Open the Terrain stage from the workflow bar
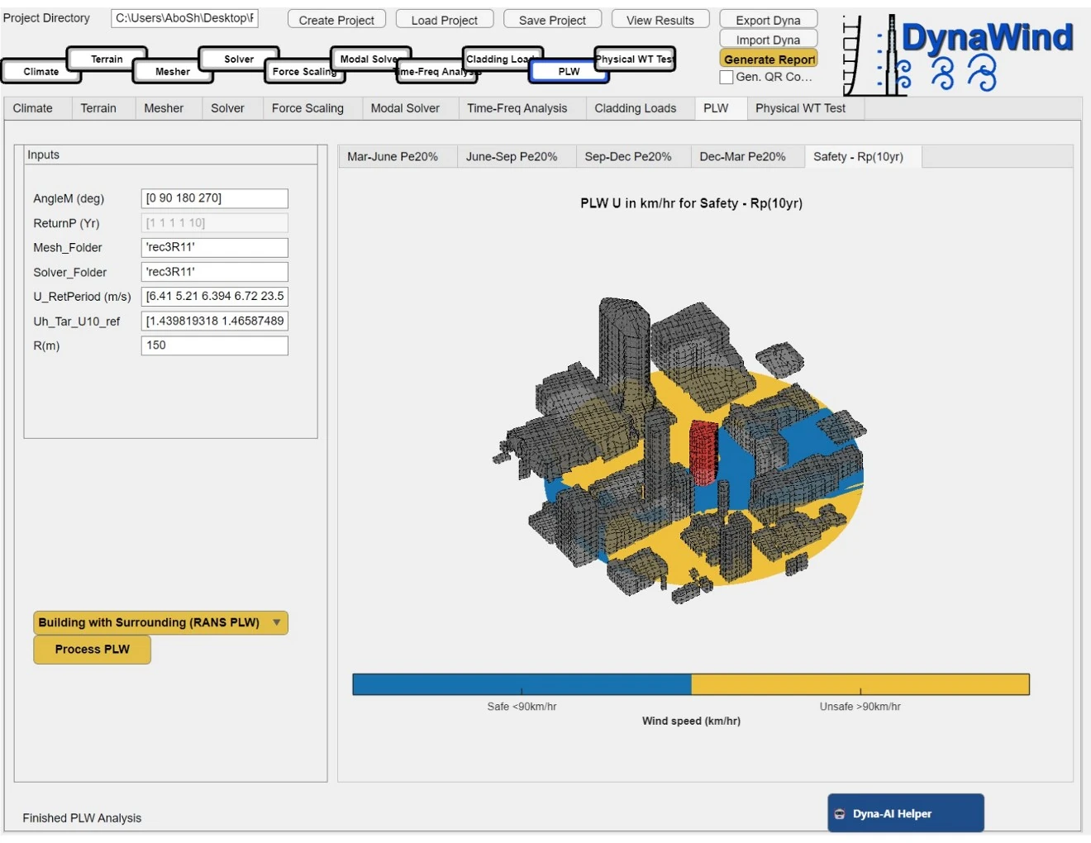Viewport: 1091px width, 843px height. point(106,59)
